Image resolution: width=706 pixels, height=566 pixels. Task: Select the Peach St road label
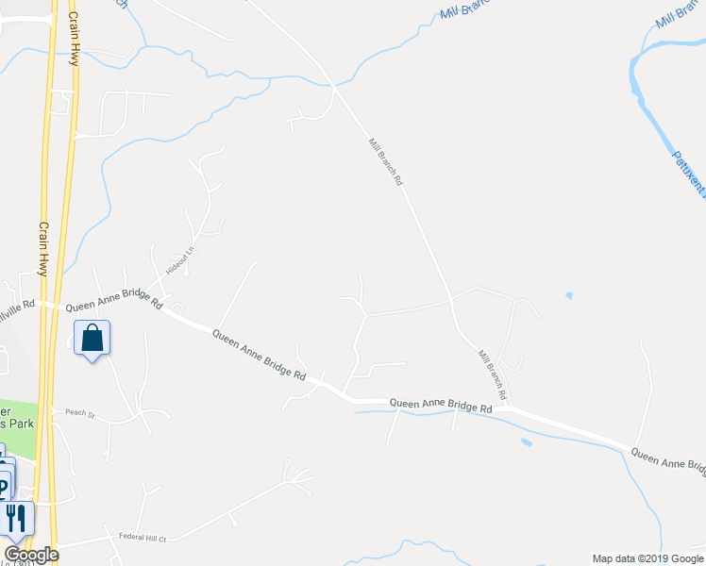click(x=80, y=413)
